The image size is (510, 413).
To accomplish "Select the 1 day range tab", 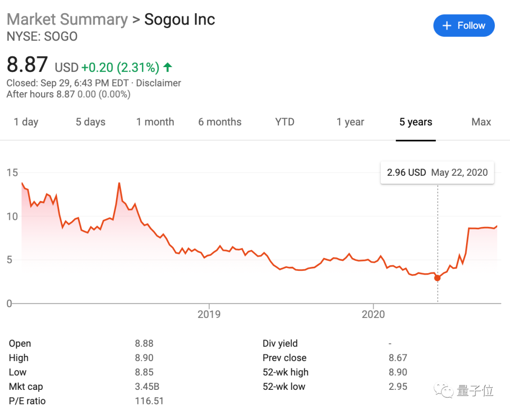I will pos(26,122).
